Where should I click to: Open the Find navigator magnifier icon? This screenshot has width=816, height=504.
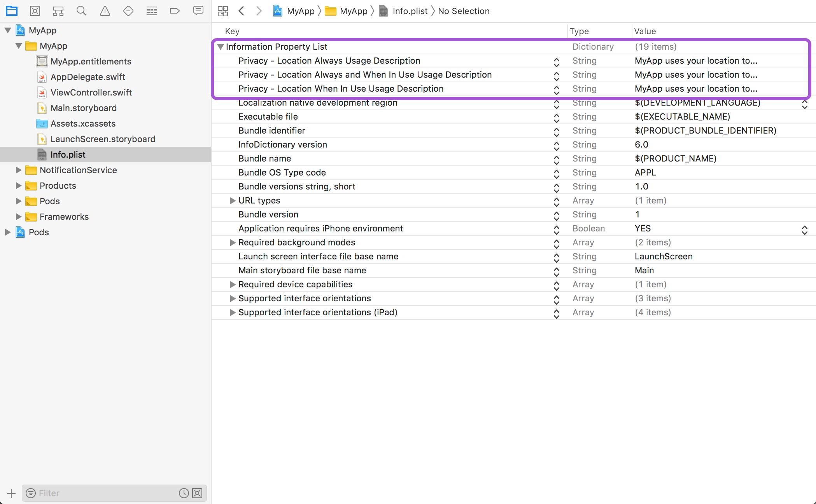tap(81, 11)
